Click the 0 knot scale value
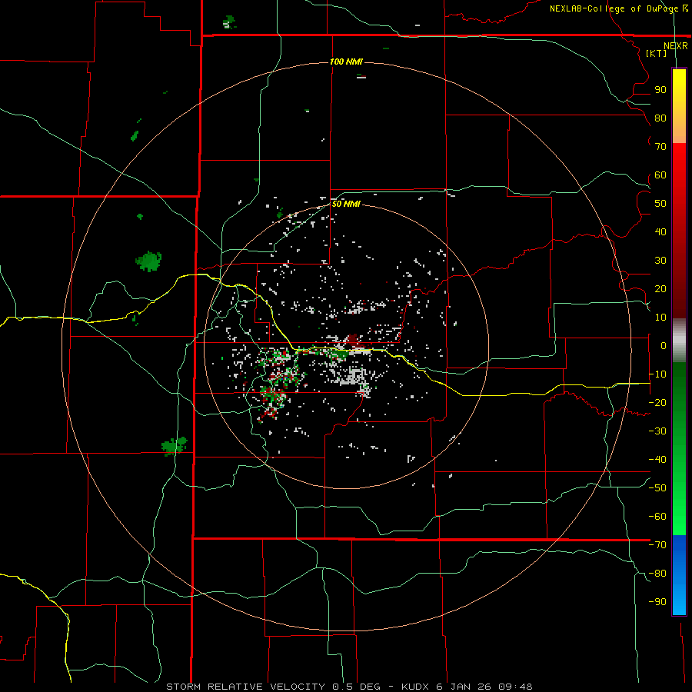This screenshot has width=692, height=692. click(x=664, y=346)
